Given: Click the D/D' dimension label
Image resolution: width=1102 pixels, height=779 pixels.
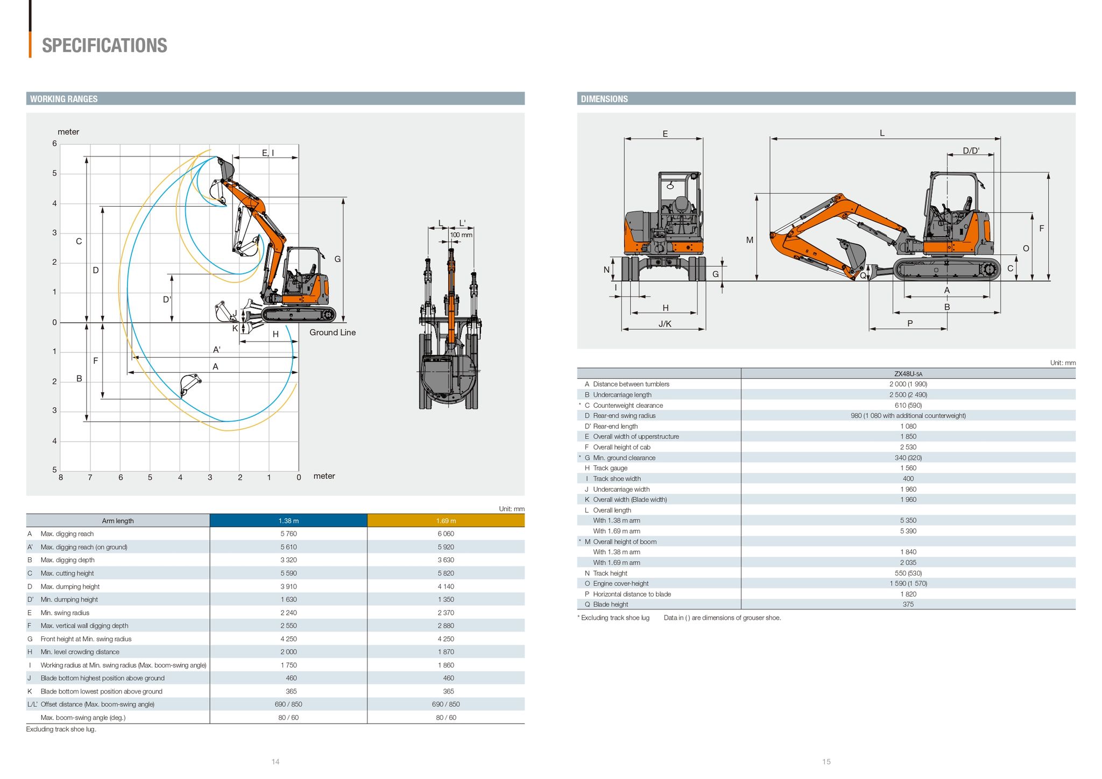Looking at the screenshot, I should coord(971,151).
